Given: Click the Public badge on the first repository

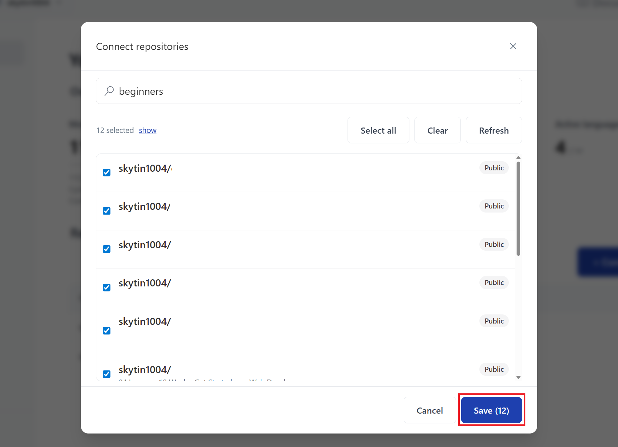Looking at the screenshot, I should coord(494,168).
